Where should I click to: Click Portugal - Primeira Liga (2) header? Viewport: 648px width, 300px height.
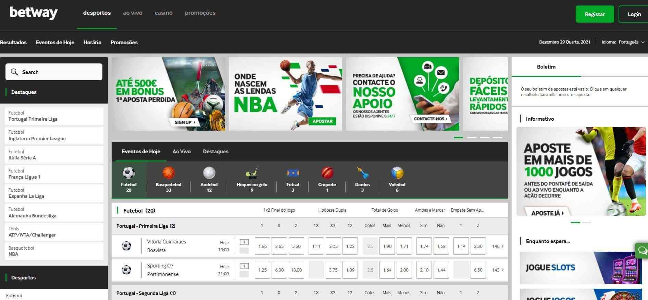pos(146,226)
